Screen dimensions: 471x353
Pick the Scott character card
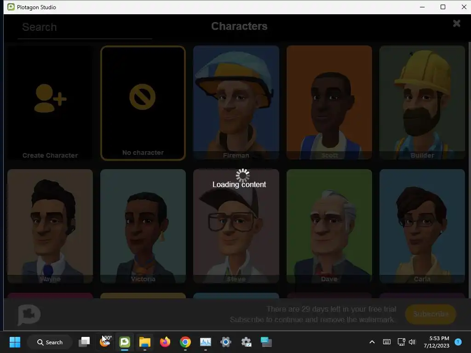329,102
